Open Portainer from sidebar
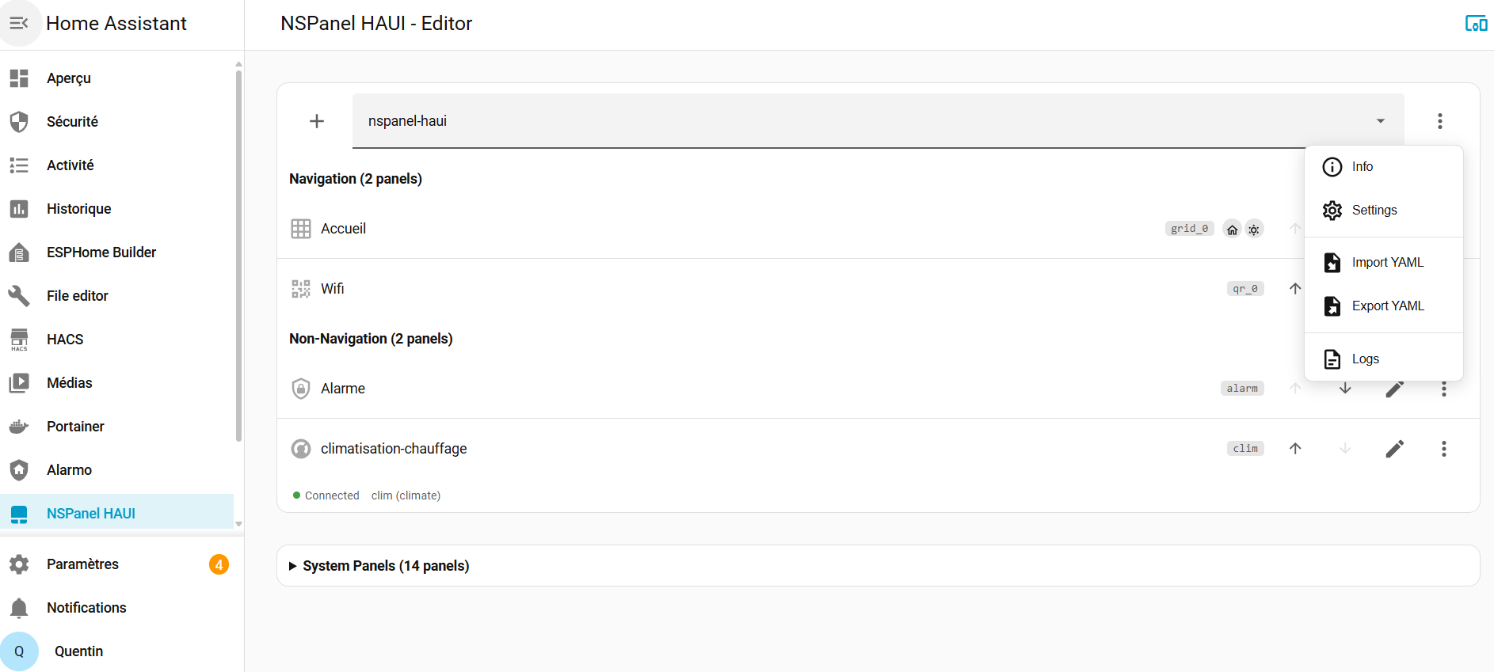1494x672 pixels. [x=117, y=427]
